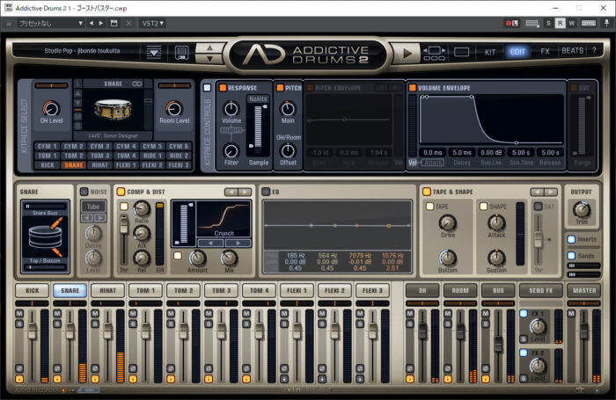Toggle the PITCH ENVELOPE section on/off
The height and width of the screenshot is (400, 616).
tap(310, 88)
